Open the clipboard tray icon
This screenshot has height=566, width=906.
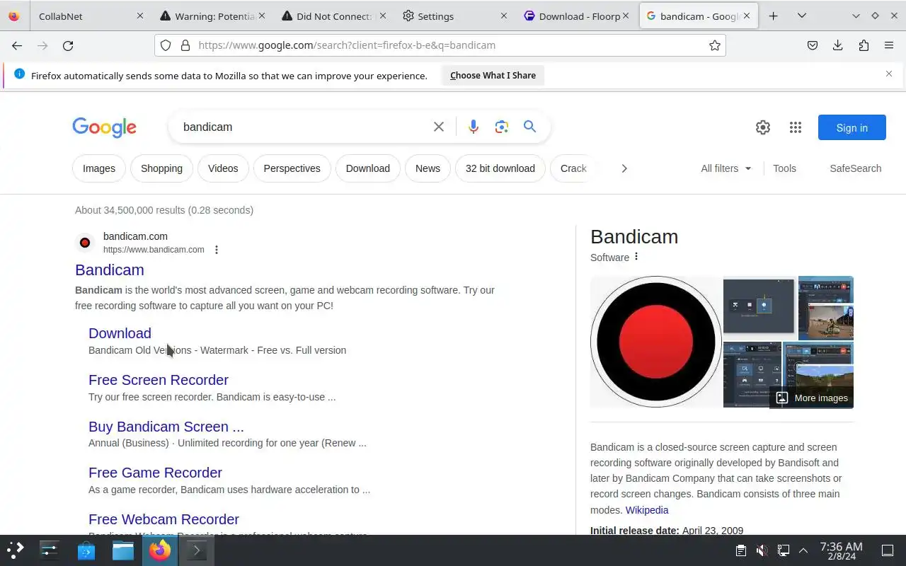point(740,550)
